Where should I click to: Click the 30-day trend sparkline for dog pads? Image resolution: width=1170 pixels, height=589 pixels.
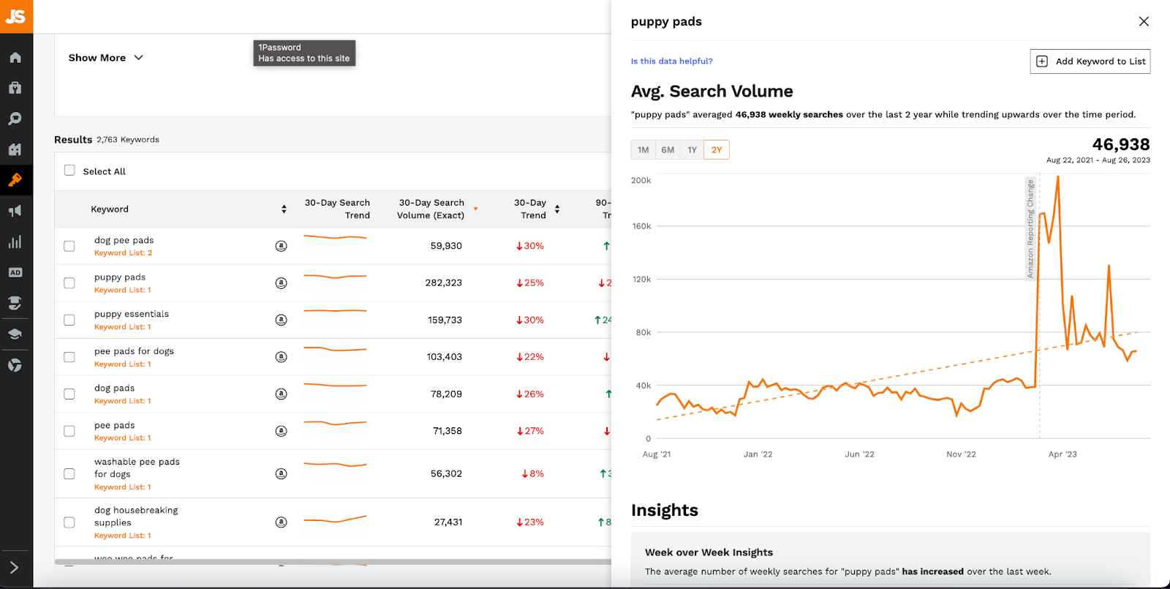(335, 386)
